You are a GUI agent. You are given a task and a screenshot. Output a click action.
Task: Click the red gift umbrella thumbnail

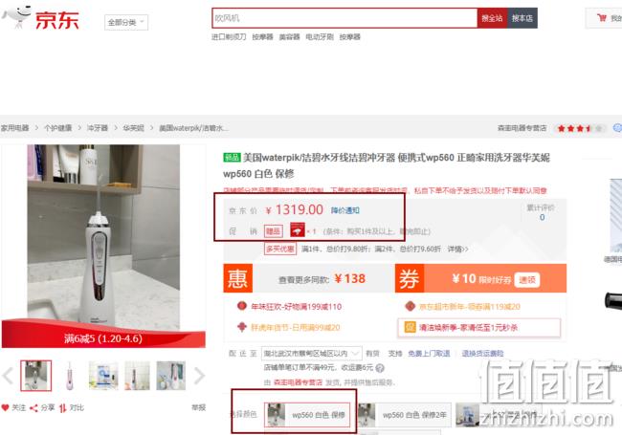[x=297, y=230]
